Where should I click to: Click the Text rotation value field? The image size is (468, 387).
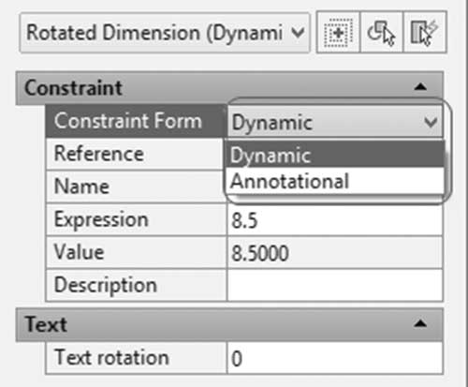[x=335, y=358]
